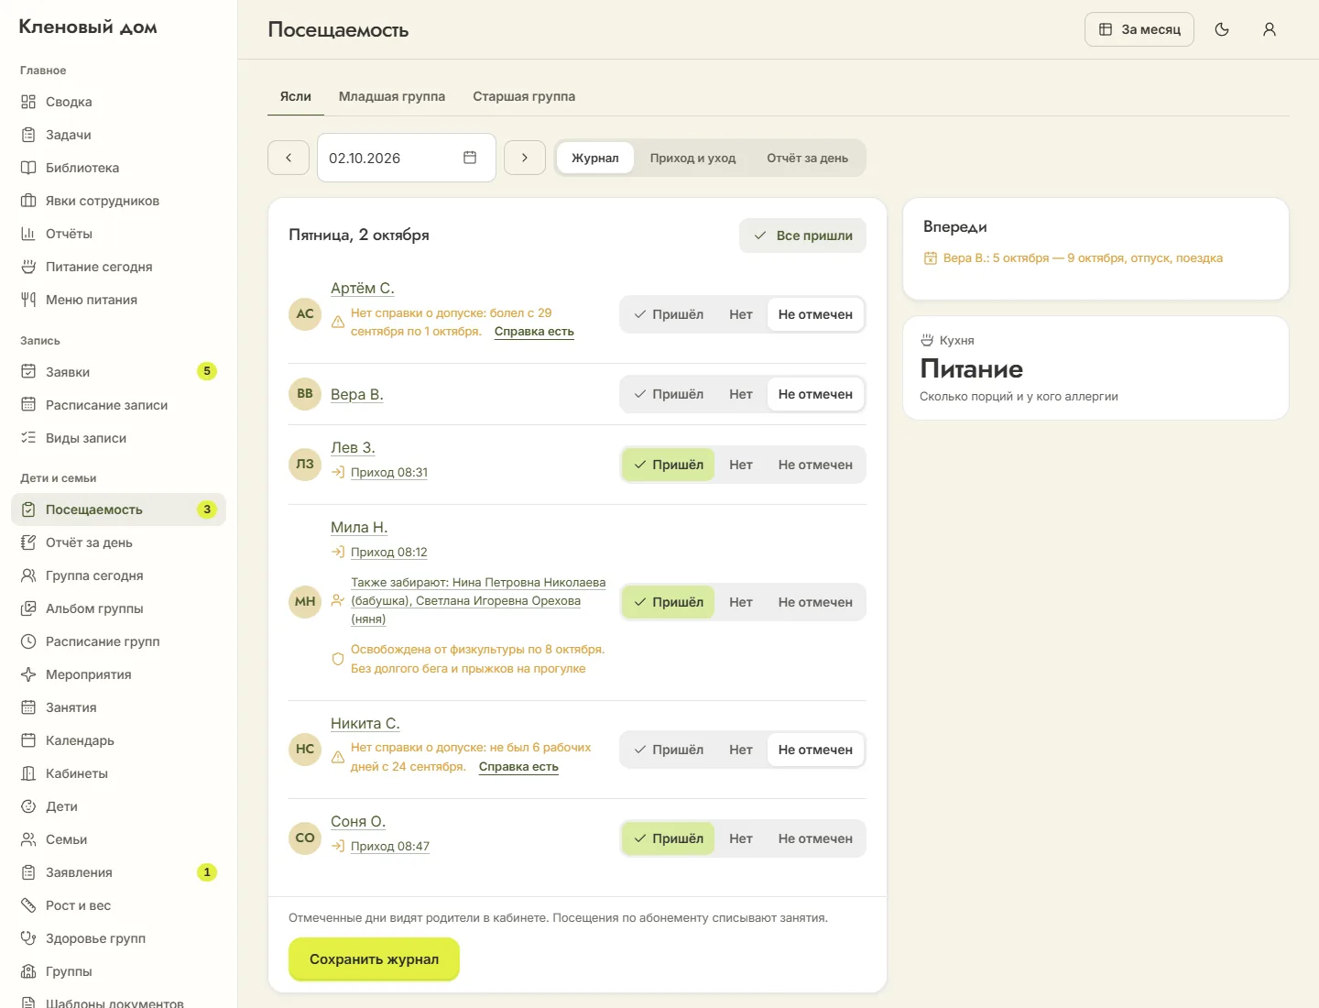Open Здоровье групп stethoscope icon

coord(28,938)
